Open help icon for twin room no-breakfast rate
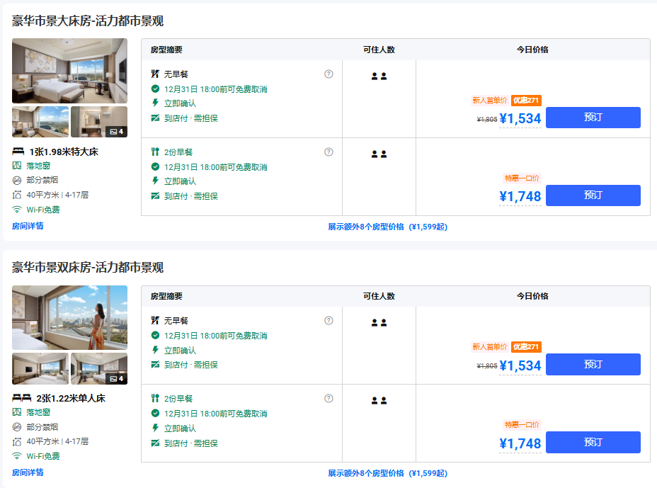The image size is (657, 488). point(328,320)
